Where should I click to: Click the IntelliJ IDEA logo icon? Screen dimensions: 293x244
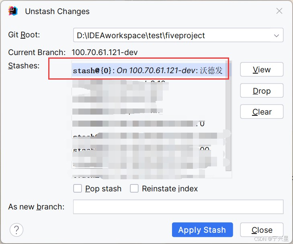pyautogui.click(x=13, y=11)
